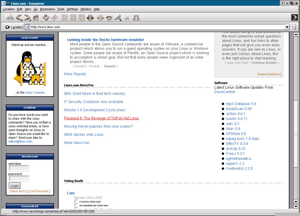
Task: Open the Bookmarks menu
Action: pos(47,9)
